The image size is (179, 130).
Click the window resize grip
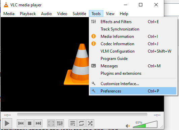pyautogui.click(x=162, y=127)
